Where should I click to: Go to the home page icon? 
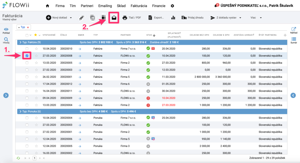click(47, 6)
